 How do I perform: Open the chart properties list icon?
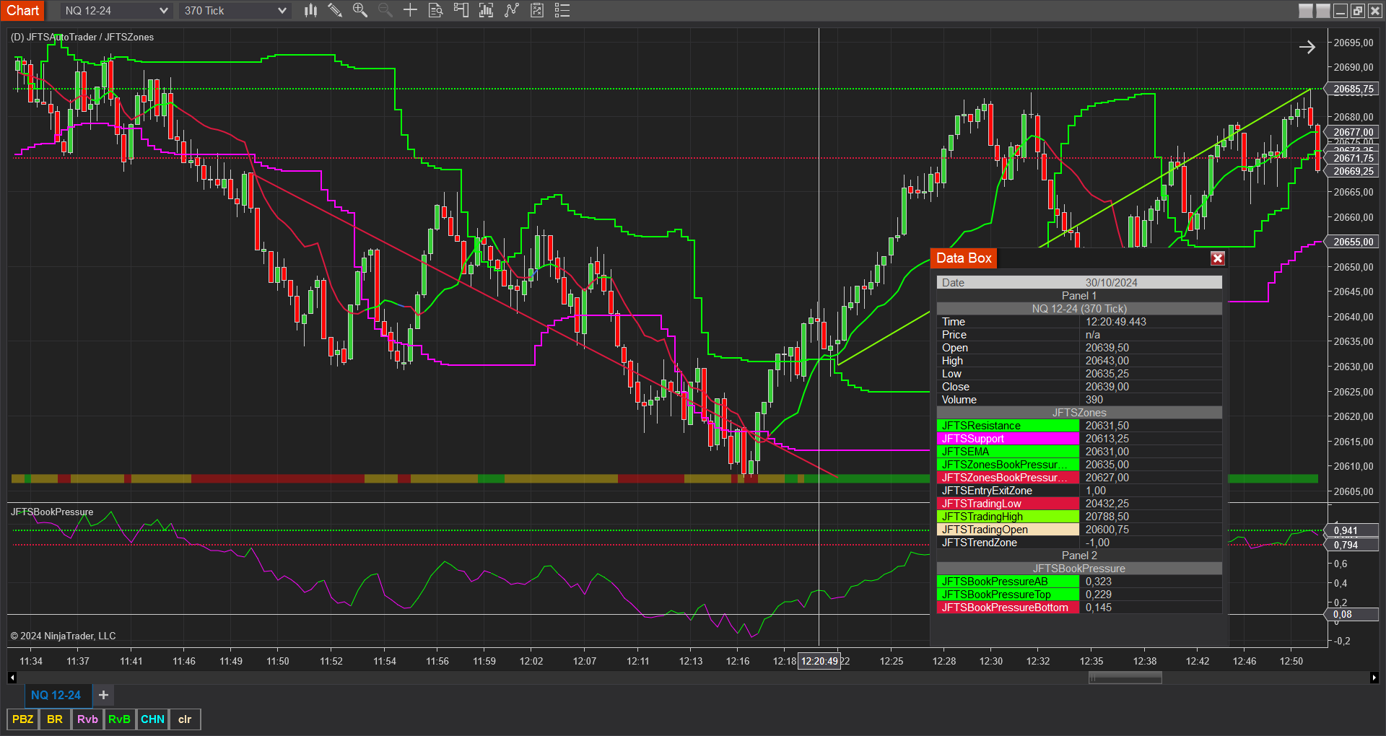pos(562,10)
